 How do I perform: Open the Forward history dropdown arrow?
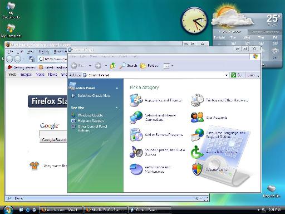pos(106,66)
